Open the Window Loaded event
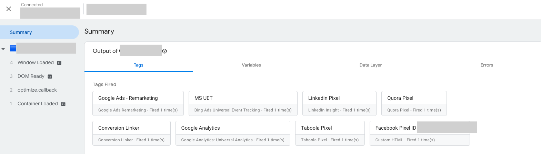 pyautogui.click(x=36, y=62)
